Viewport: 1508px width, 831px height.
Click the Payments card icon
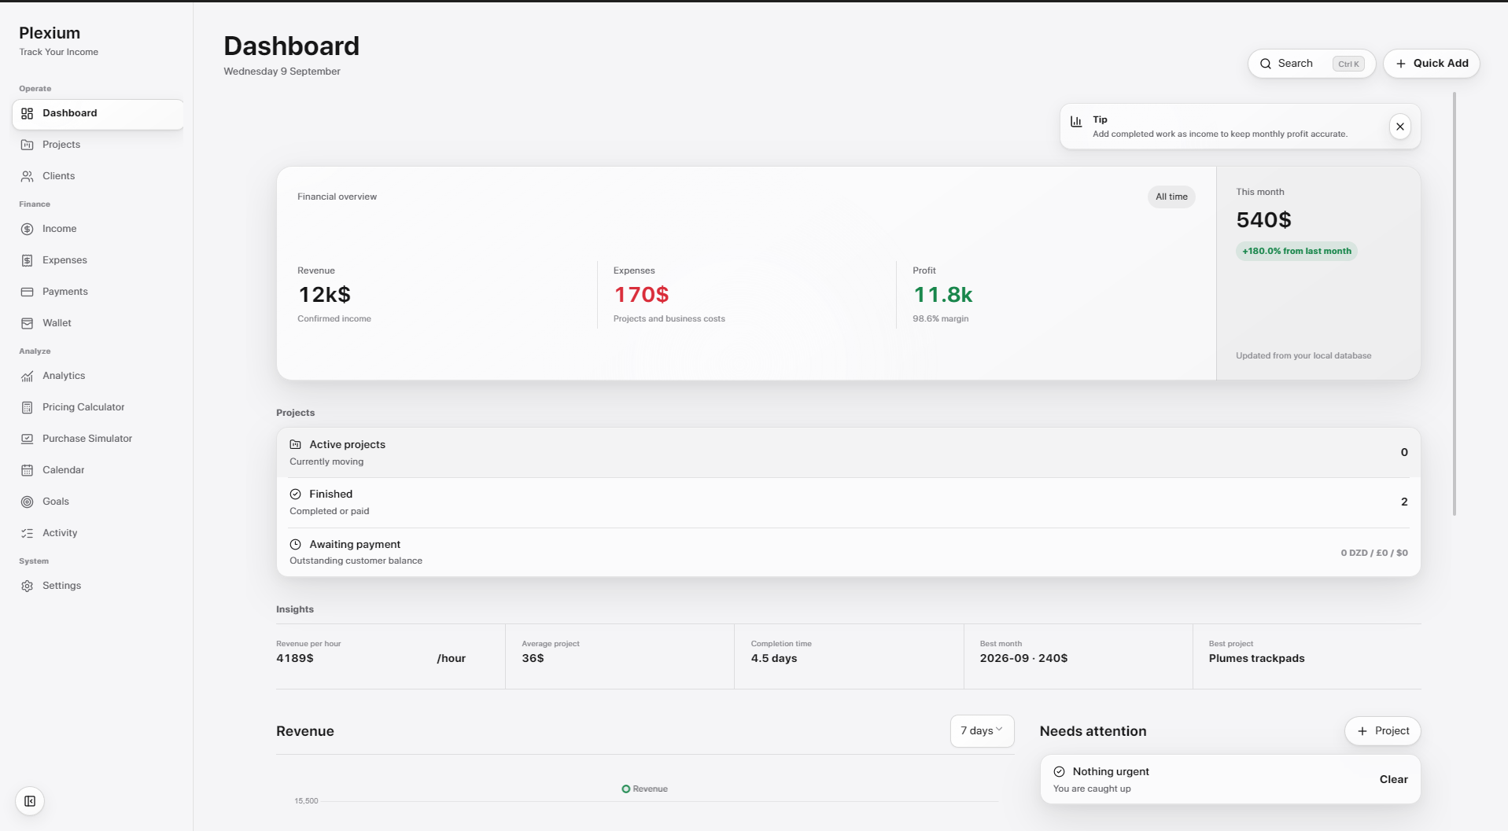tap(28, 292)
